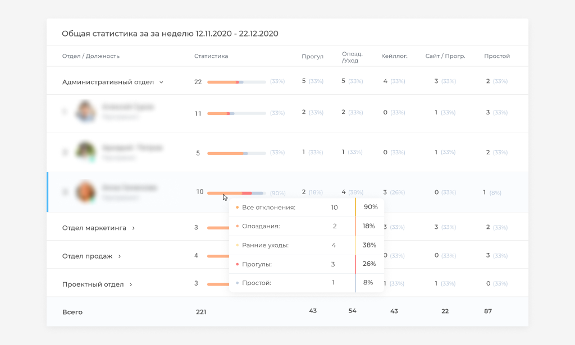Screen dimensions: 575x345
Task: Click the Отдел / Должность column header
Action: [x=91, y=56]
